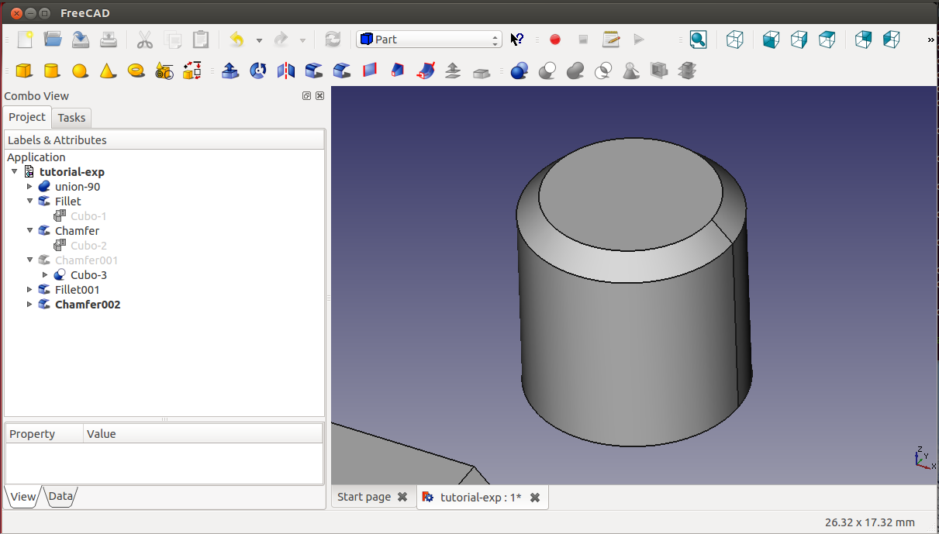Open the Data properties tab
The image size is (939, 534).
60,497
